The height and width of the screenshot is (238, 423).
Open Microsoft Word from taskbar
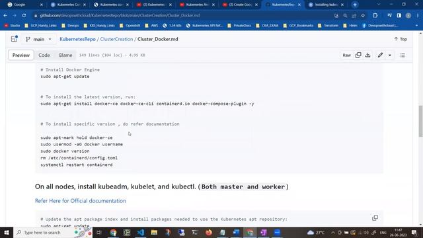236,232
